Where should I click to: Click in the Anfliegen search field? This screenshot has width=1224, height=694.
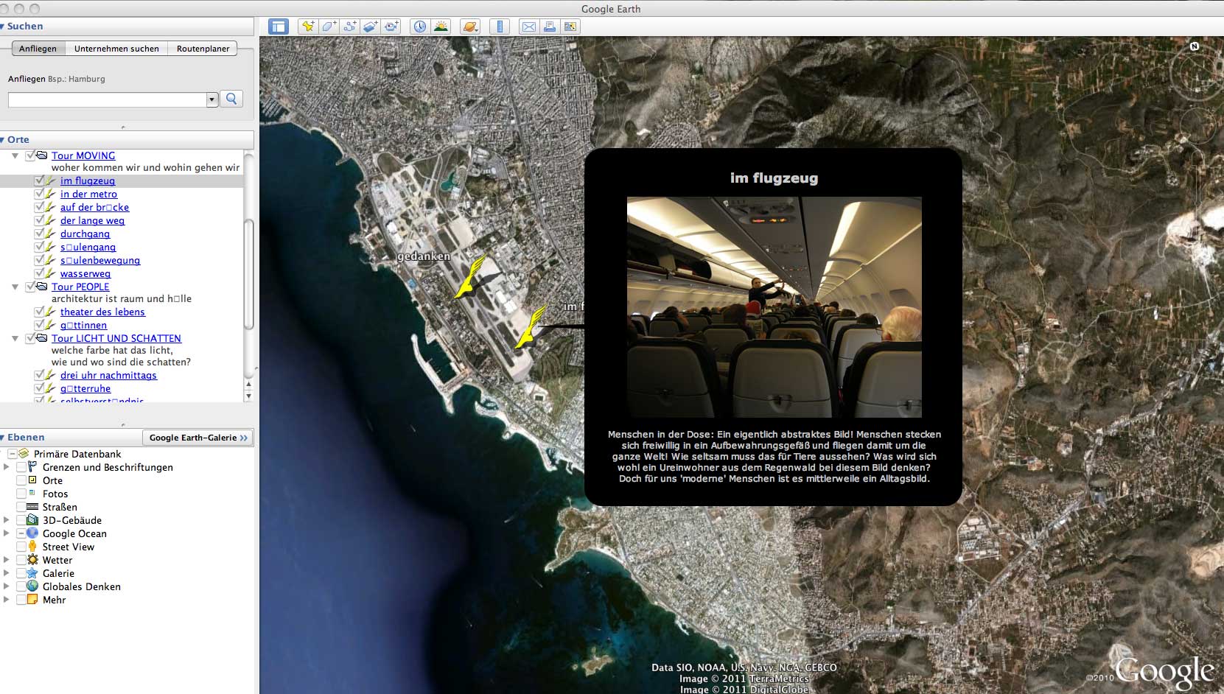coord(108,99)
